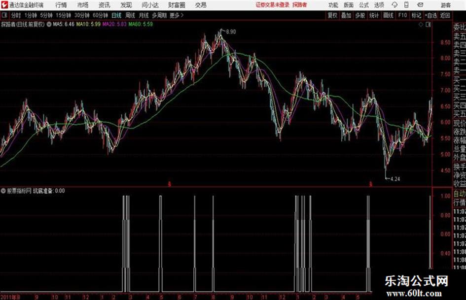Open the 版面 menu
Screen dimensions: 466x300
coord(348,5)
